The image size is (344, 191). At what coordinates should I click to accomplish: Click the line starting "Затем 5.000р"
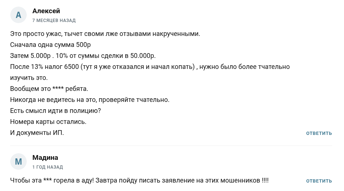click(83, 56)
